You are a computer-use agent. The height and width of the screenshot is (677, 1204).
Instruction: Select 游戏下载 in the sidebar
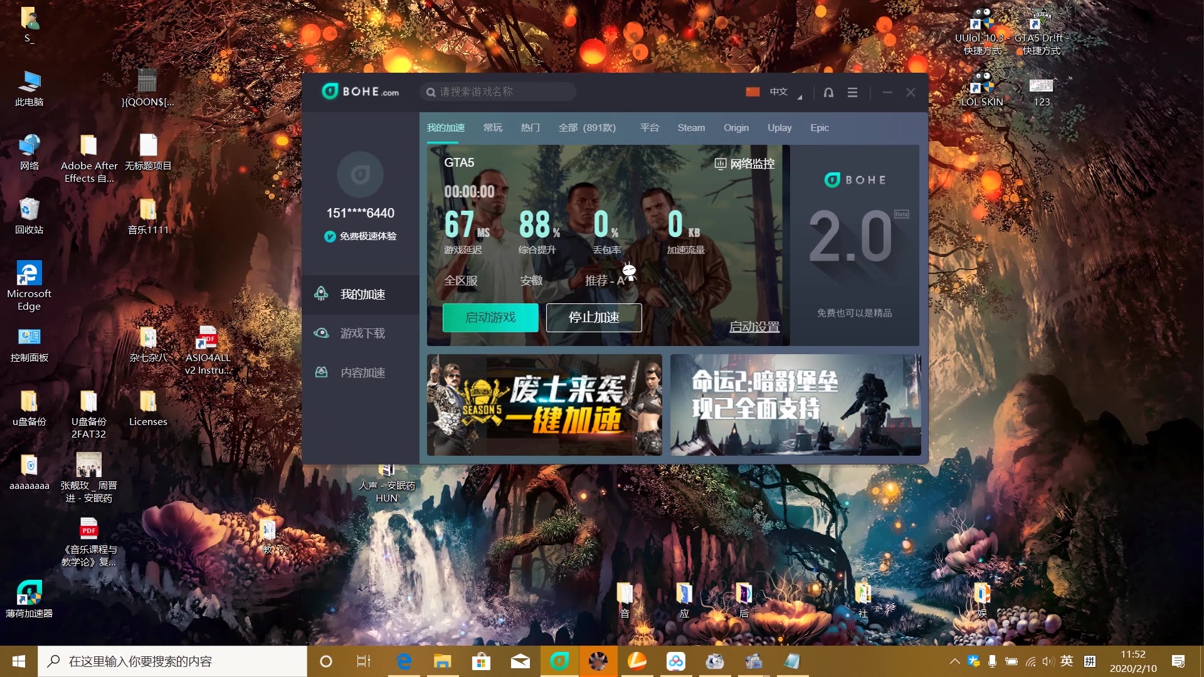click(x=361, y=333)
